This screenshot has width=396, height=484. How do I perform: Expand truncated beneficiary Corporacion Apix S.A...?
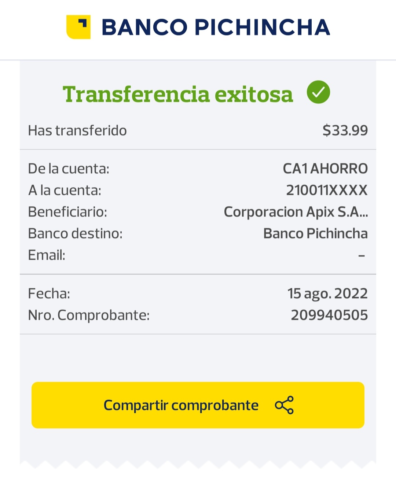point(296,212)
